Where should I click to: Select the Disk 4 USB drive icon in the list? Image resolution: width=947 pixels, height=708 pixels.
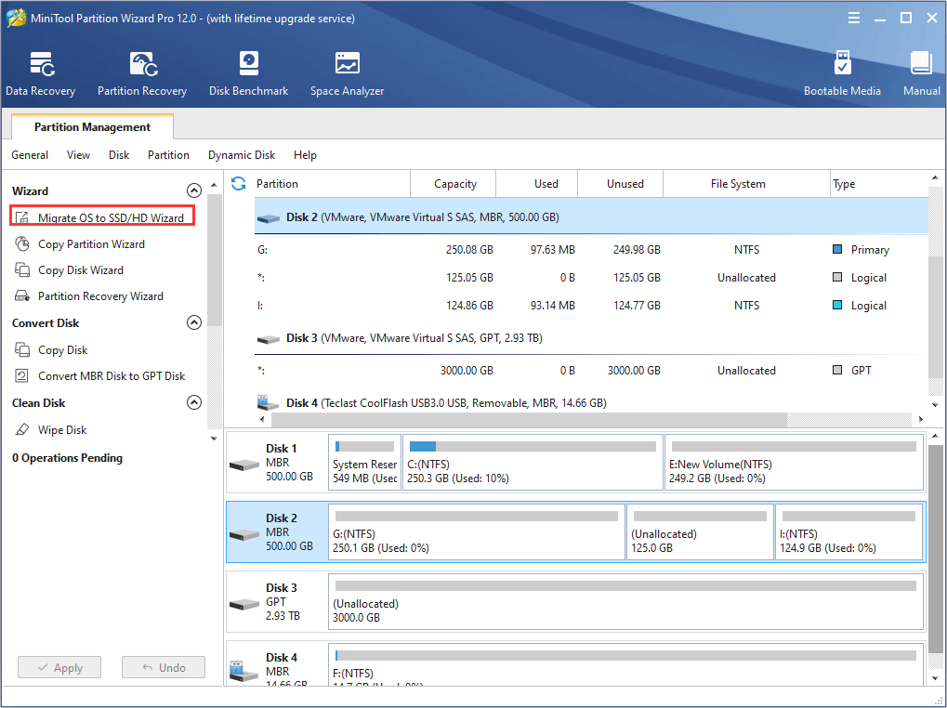click(x=269, y=402)
